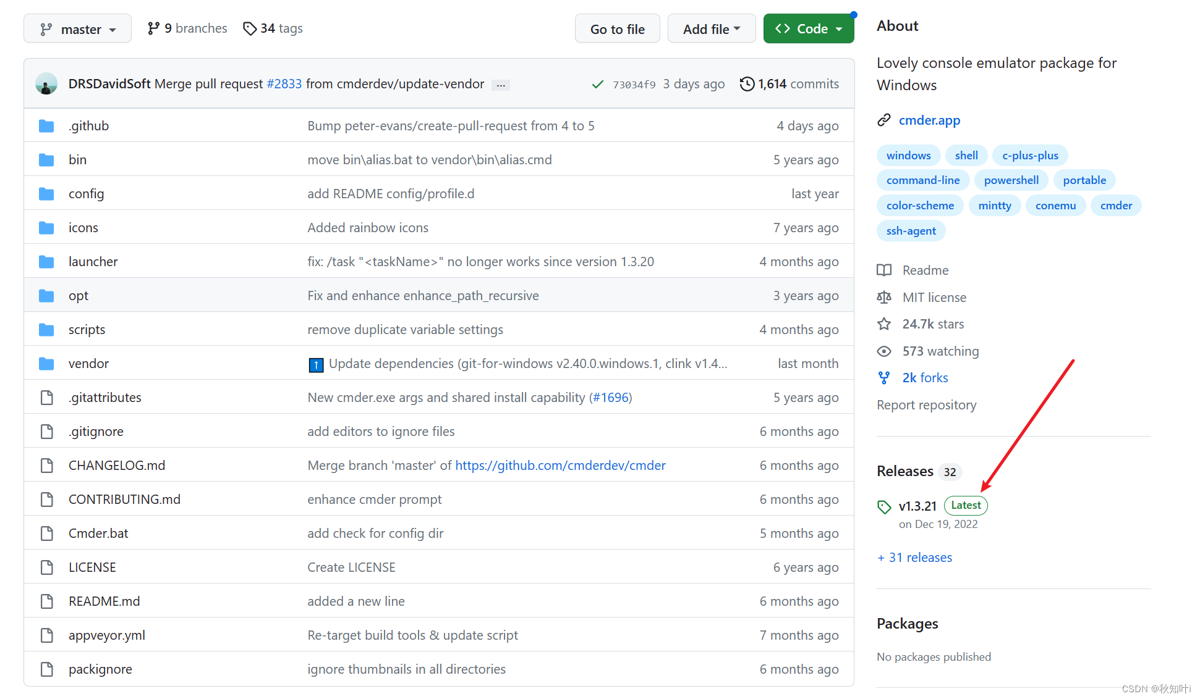Open the cmder.app website link
Viewport: 1200px width, 699px height.
coord(929,120)
